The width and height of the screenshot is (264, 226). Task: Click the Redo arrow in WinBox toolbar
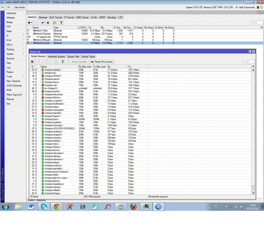8,8
